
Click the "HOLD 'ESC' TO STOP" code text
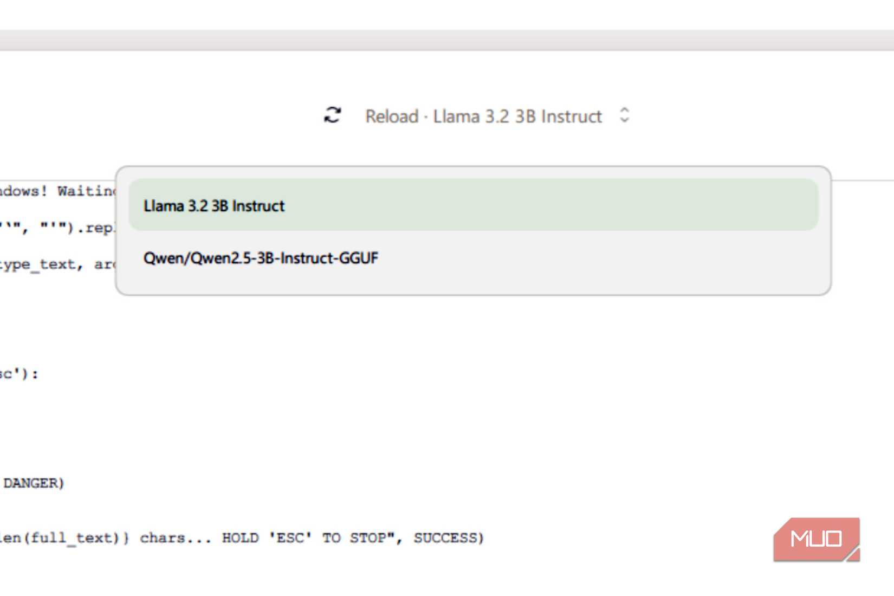point(308,538)
